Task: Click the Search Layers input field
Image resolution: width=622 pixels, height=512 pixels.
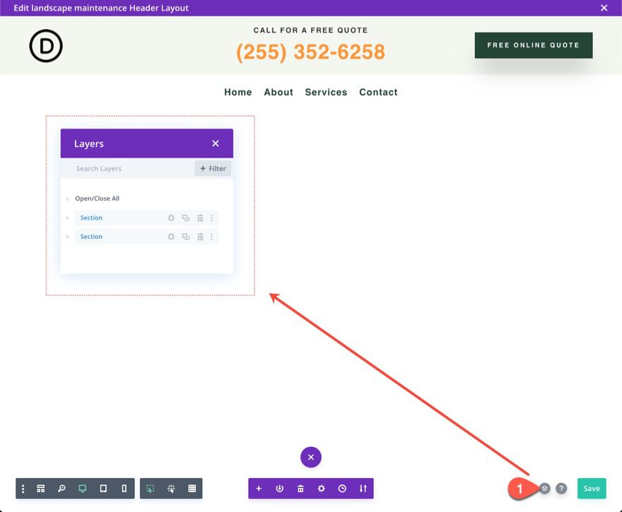Action: point(120,168)
